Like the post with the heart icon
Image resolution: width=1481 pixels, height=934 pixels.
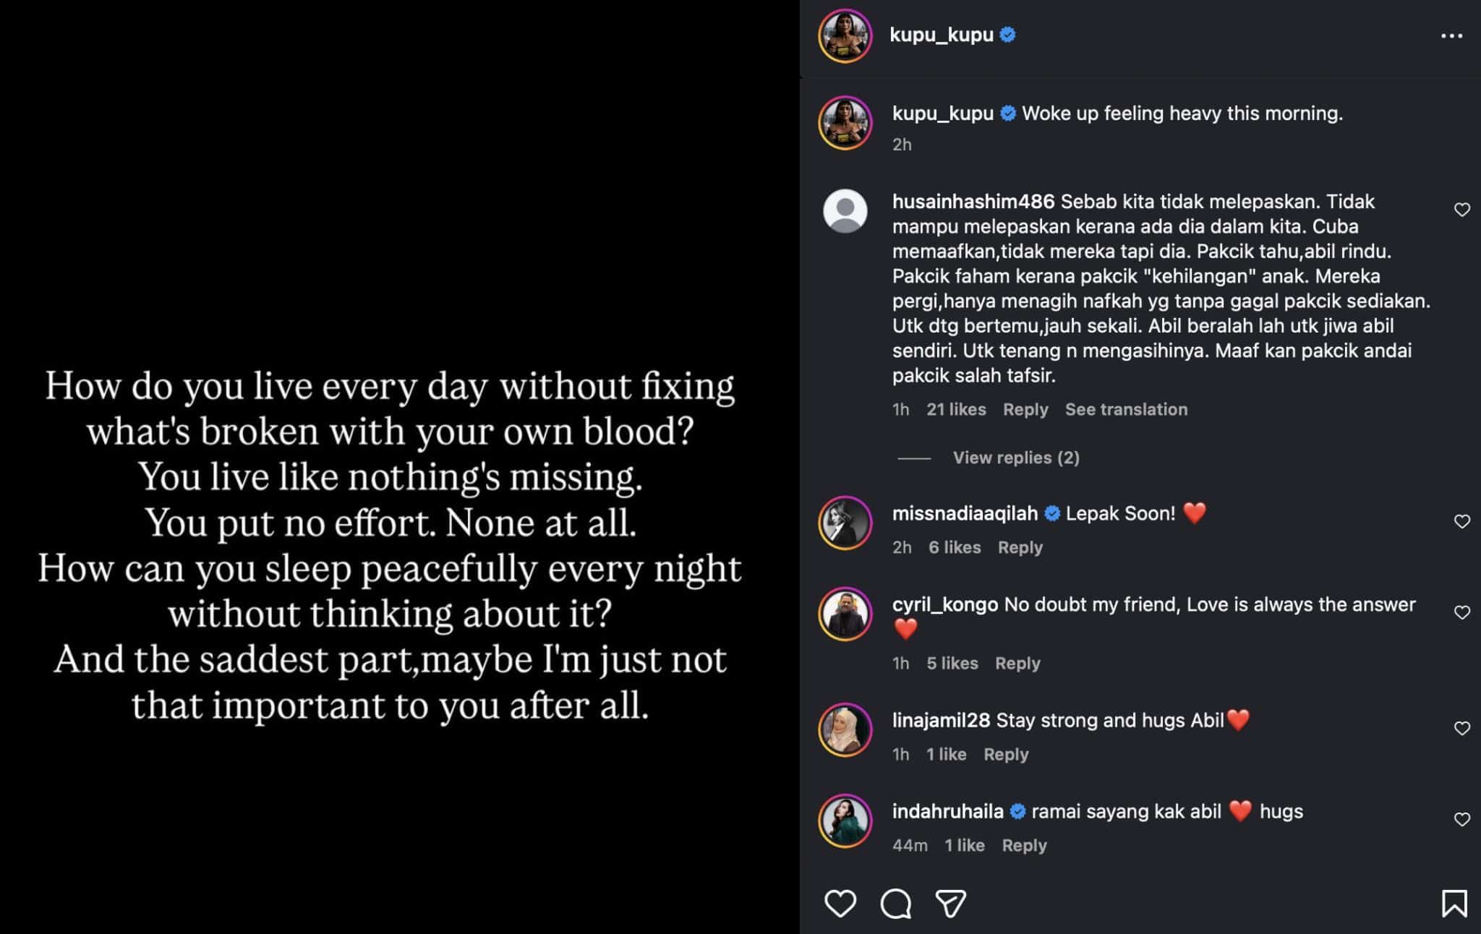coord(840,904)
